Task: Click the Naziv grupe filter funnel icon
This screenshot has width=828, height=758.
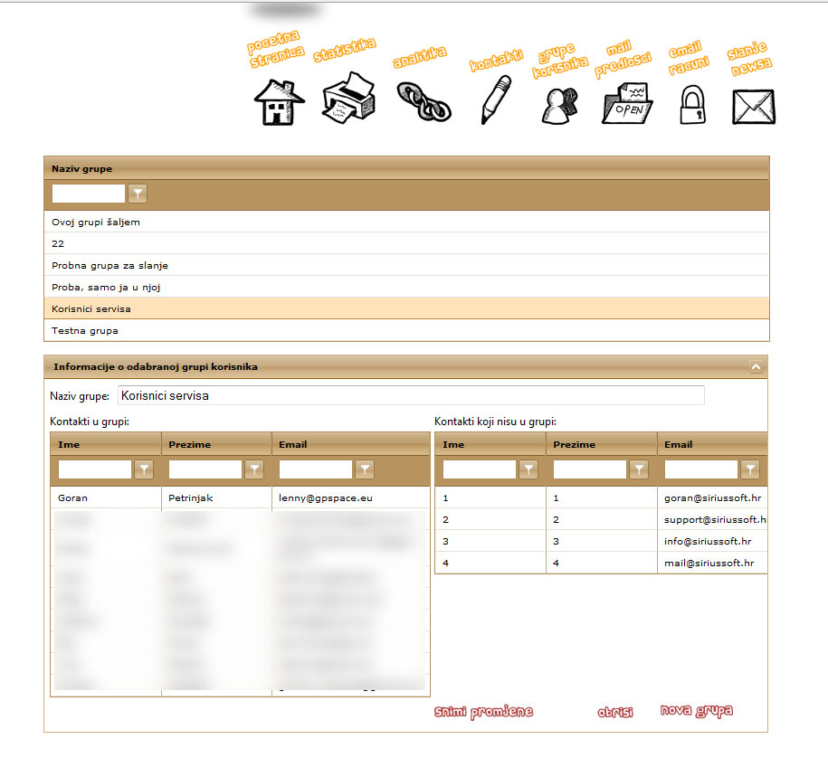Action: [138, 194]
